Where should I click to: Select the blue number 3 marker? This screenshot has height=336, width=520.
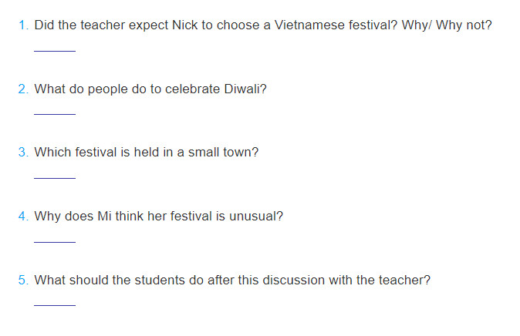click(x=23, y=153)
